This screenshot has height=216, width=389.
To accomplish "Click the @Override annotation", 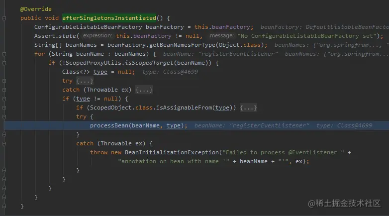I will click(36, 9).
